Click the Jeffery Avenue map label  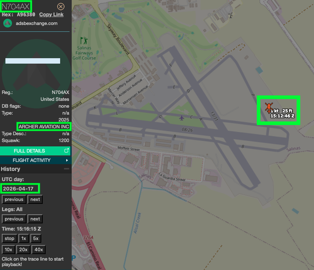tap(126, 82)
